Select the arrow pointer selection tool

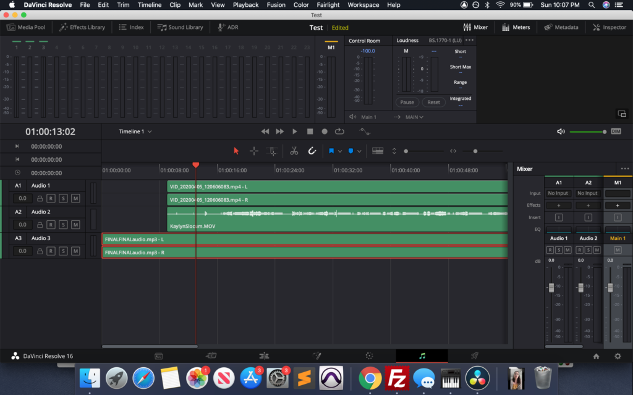pos(236,151)
